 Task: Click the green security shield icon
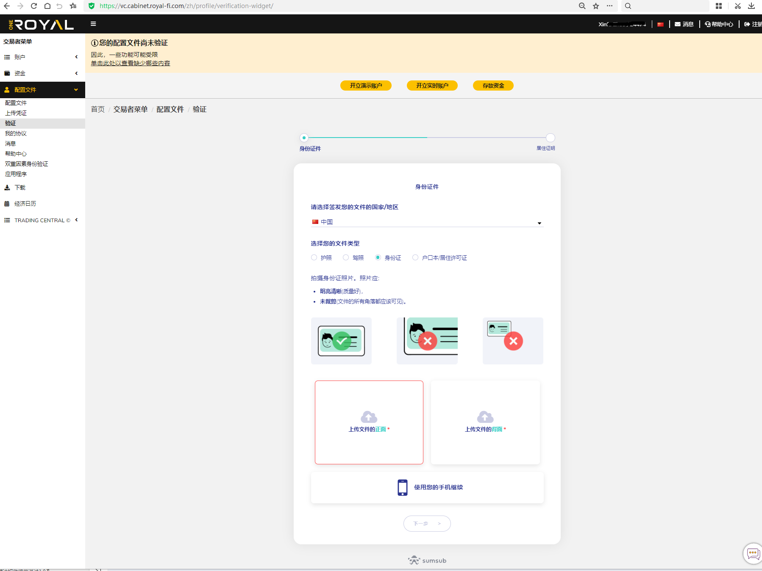[x=92, y=6]
